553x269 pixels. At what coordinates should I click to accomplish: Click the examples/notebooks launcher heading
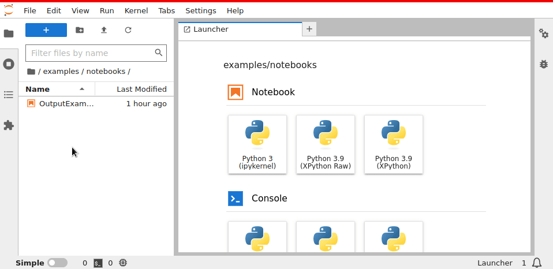pos(270,65)
